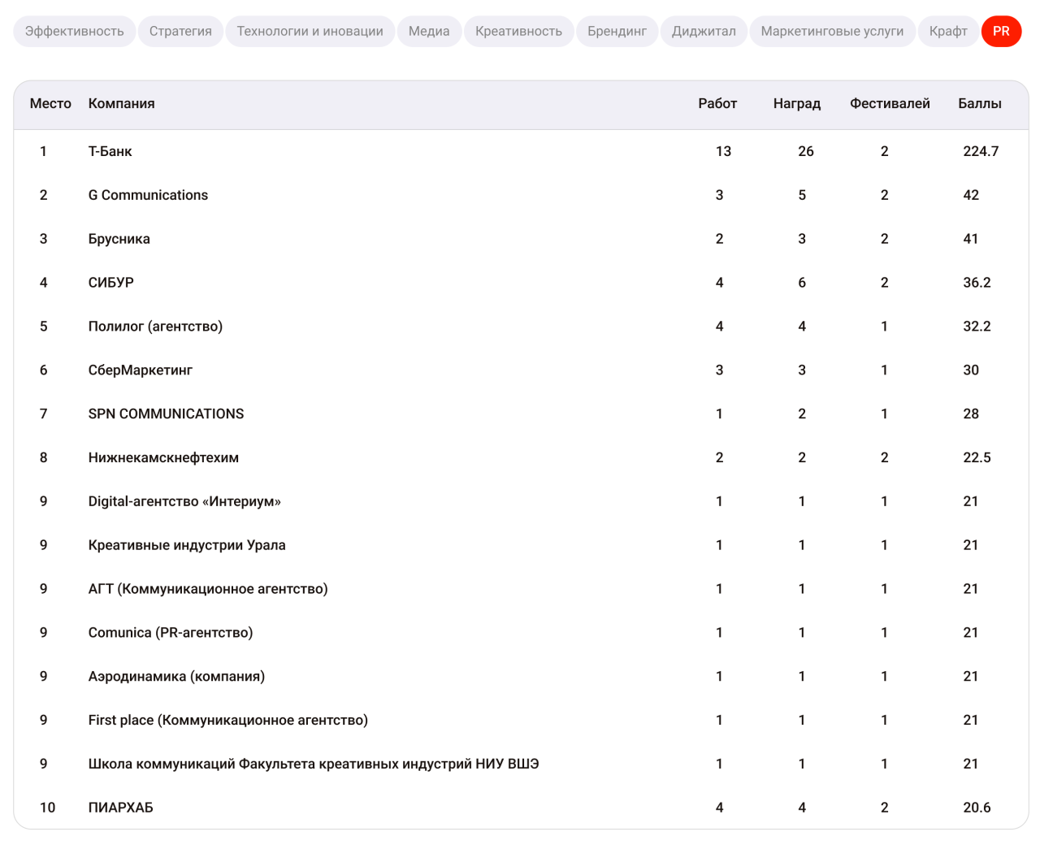Open the Креативность tab
This screenshot has height=849, width=1040.
coord(518,32)
